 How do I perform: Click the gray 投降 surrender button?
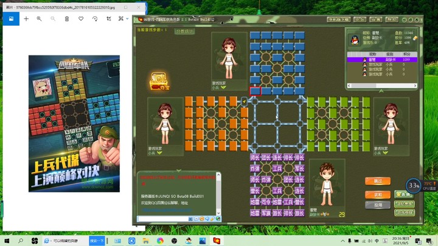click(x=378, y=205)
